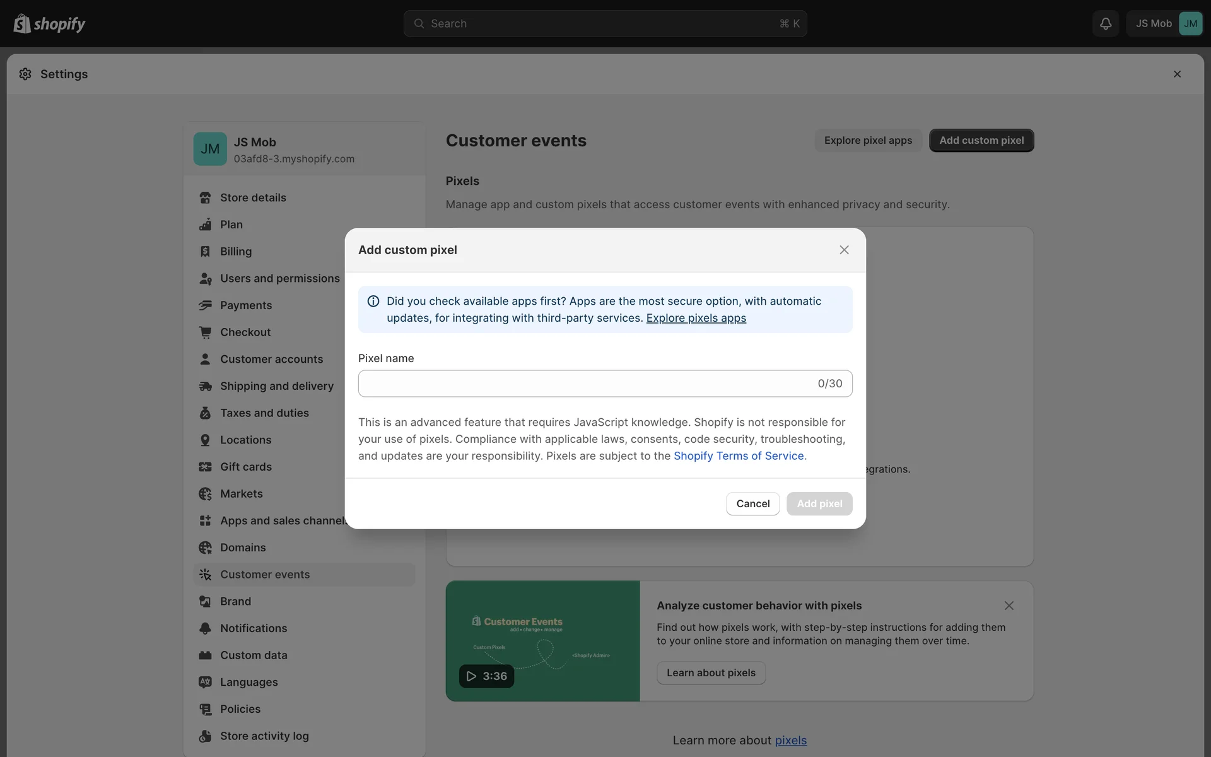Open the JS Mob account menu
The image size is (1211, 757).
coord(1164,23)
